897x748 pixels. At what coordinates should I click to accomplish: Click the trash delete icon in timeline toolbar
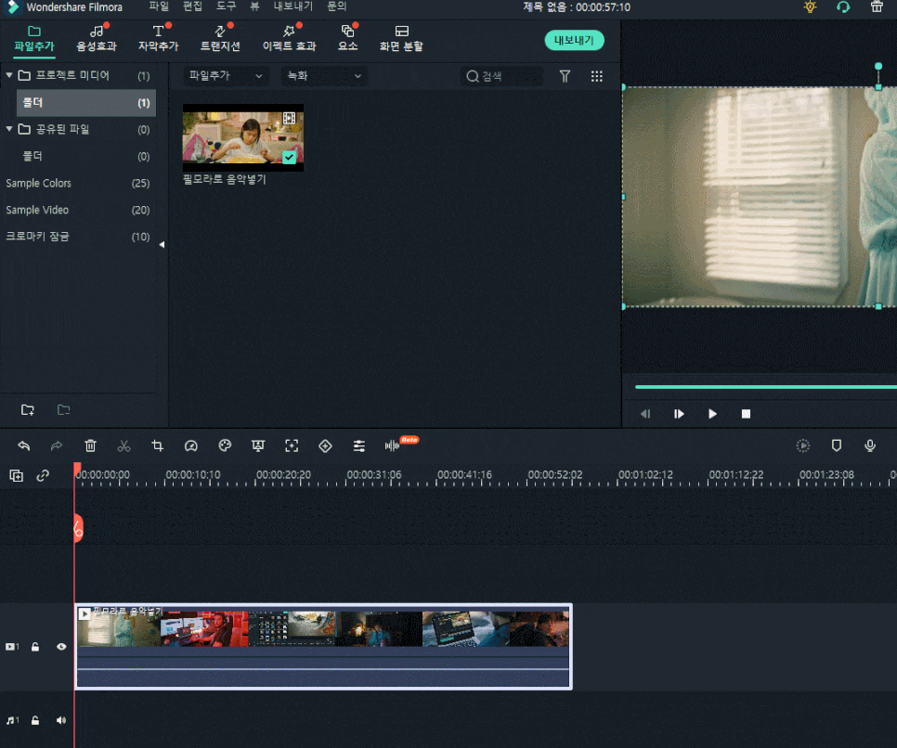[90, 446]
